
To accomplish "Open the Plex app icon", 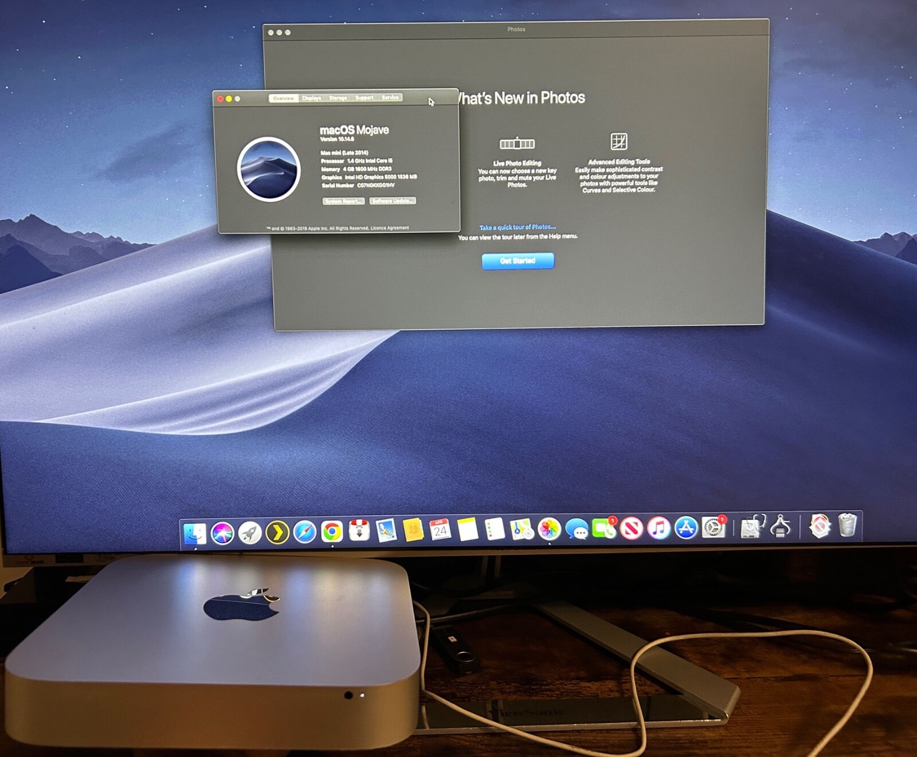I will (x=277, y=533).
